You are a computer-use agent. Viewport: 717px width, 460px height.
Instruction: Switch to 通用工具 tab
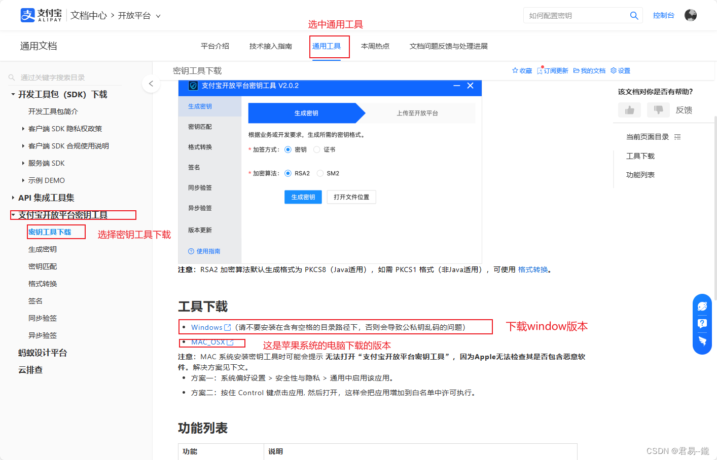[x=327, y=46]
